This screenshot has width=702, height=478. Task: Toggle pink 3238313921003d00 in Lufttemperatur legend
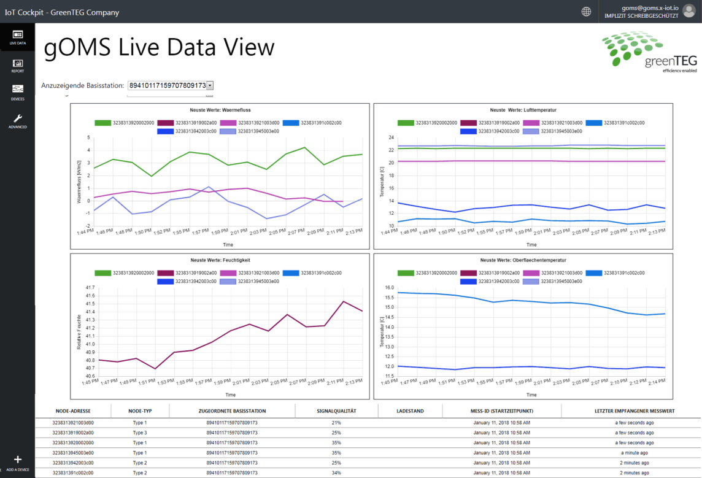click(x=553, y=123)
